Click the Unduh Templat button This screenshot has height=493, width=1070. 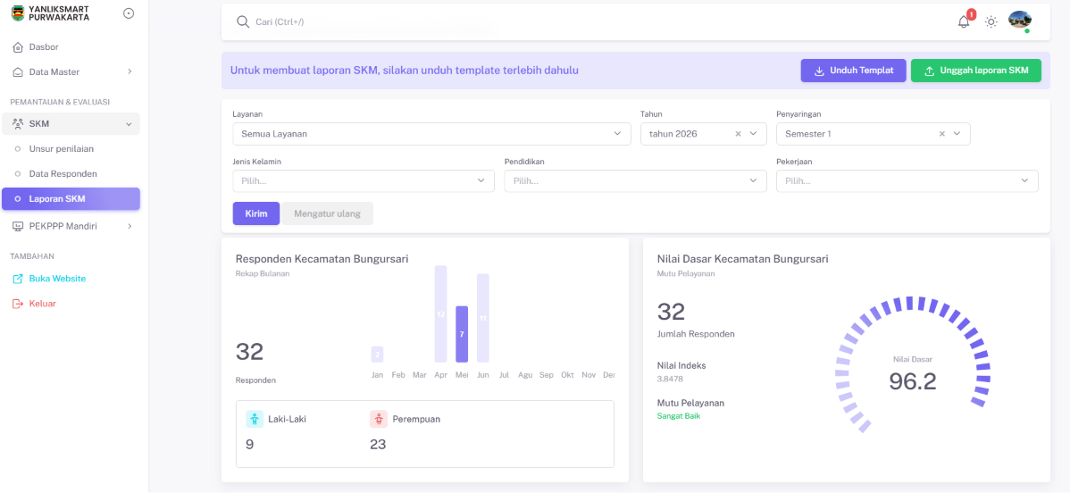click(x=853, y=71)
